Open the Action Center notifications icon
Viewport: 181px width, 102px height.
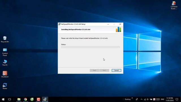[x=177, y=99]
